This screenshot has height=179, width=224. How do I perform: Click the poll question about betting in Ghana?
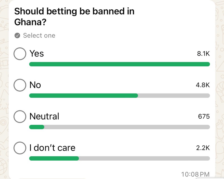tap(74, 16)
